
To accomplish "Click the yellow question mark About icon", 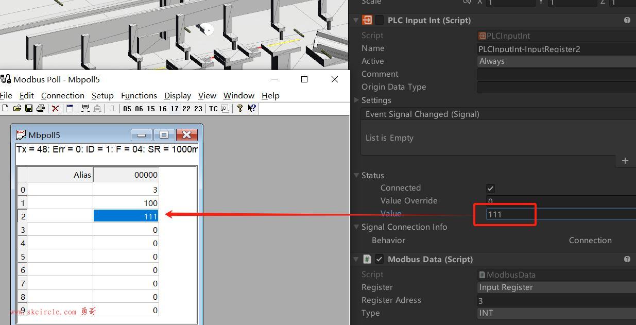I will pyautogui.click(x=239, y=108).
